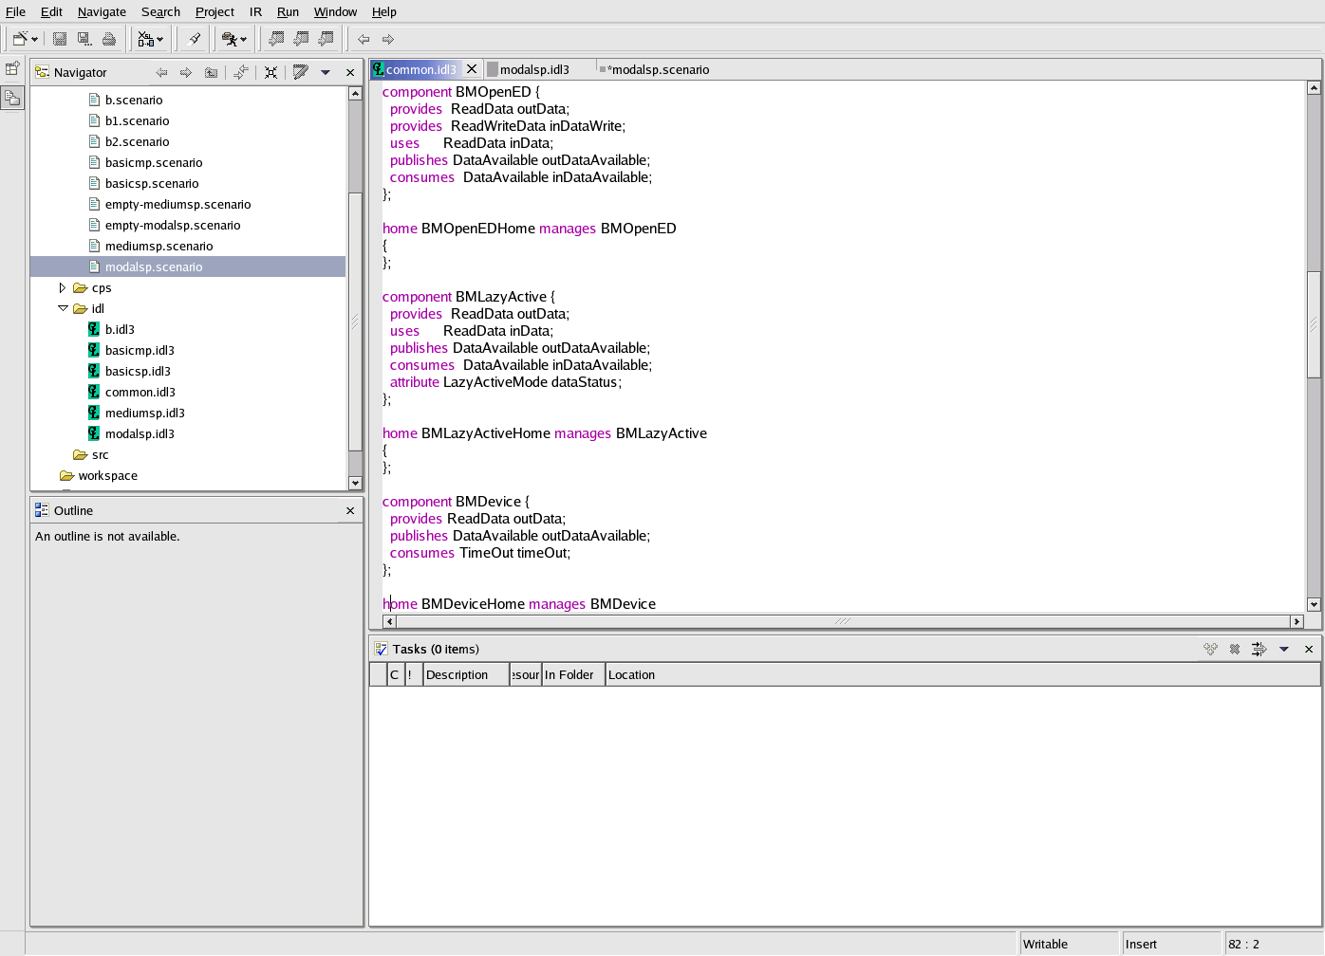Open the Filter tasks icon in Tasks panel

(1259, 649)
